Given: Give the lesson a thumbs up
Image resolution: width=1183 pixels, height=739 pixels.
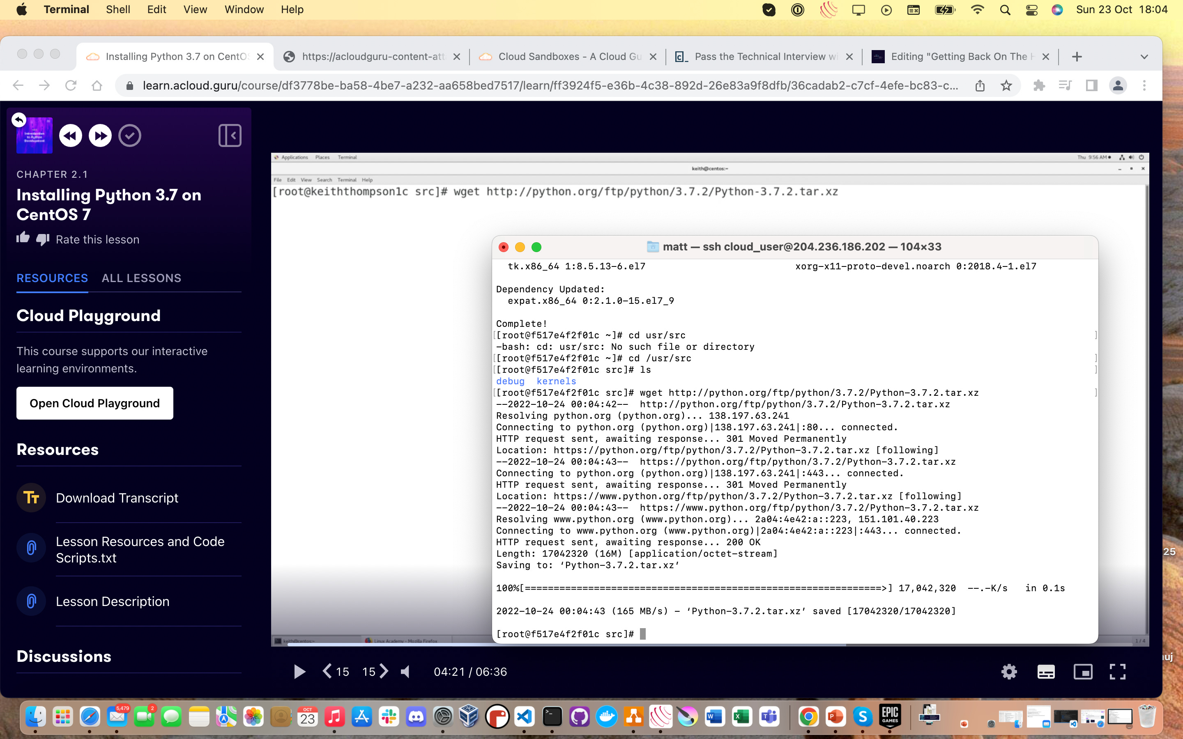Looking at the screenshot, I should point(23,239).
